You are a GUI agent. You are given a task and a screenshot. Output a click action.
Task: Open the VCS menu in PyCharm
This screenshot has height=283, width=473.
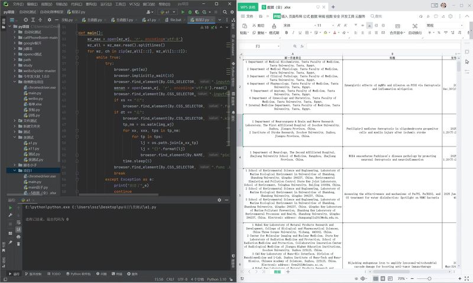click(x=134, y=4)
